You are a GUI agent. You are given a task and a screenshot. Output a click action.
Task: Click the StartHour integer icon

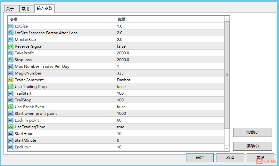click(x=11, y=134)
